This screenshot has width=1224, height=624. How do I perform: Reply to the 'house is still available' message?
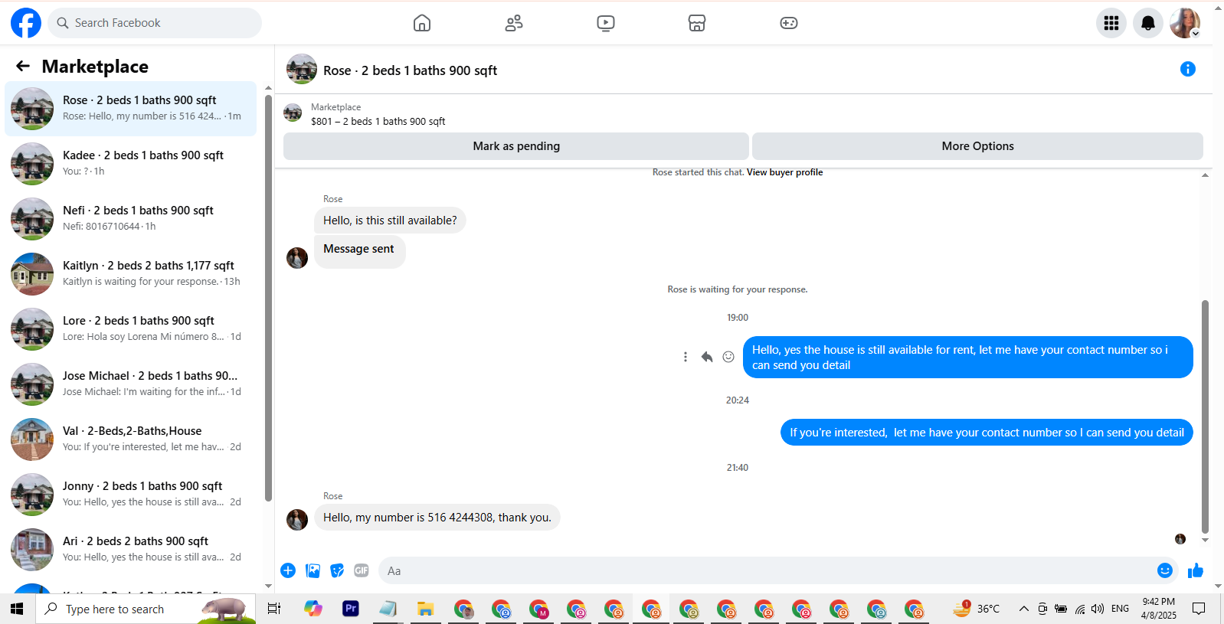tap(707, 357)
